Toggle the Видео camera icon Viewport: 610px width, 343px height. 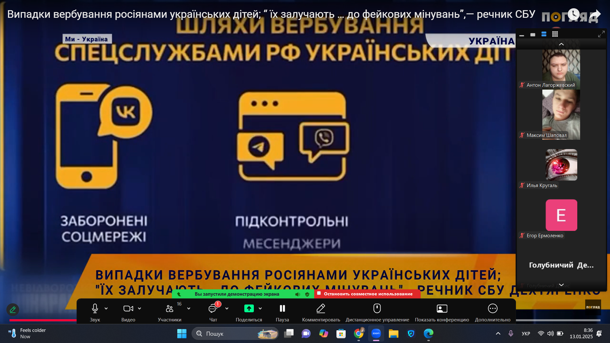tap(128, 308)
